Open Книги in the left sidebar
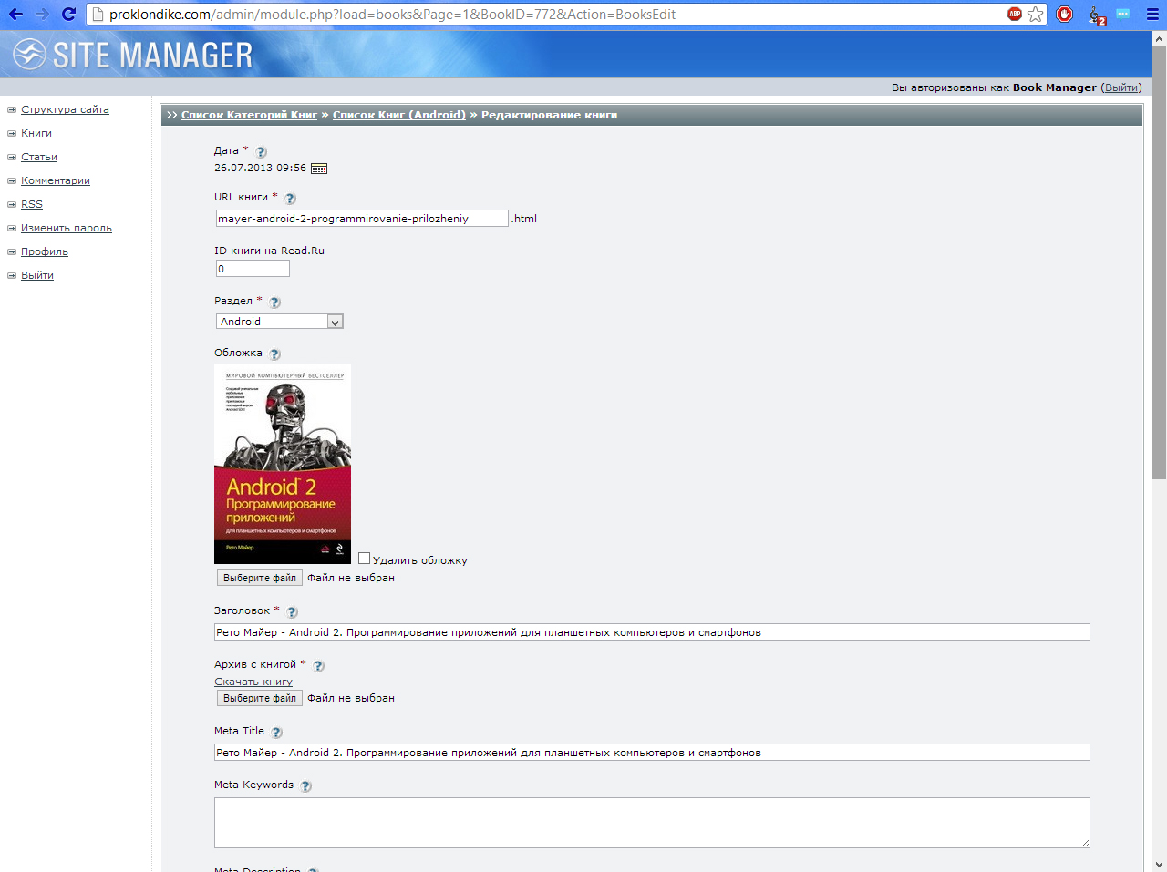This screenshot has width=1167, height=872. (36, 133)
